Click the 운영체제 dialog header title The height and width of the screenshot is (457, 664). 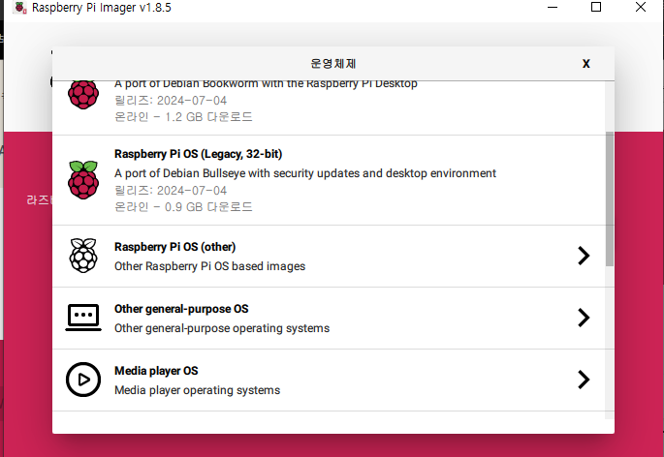pos(333,64)
